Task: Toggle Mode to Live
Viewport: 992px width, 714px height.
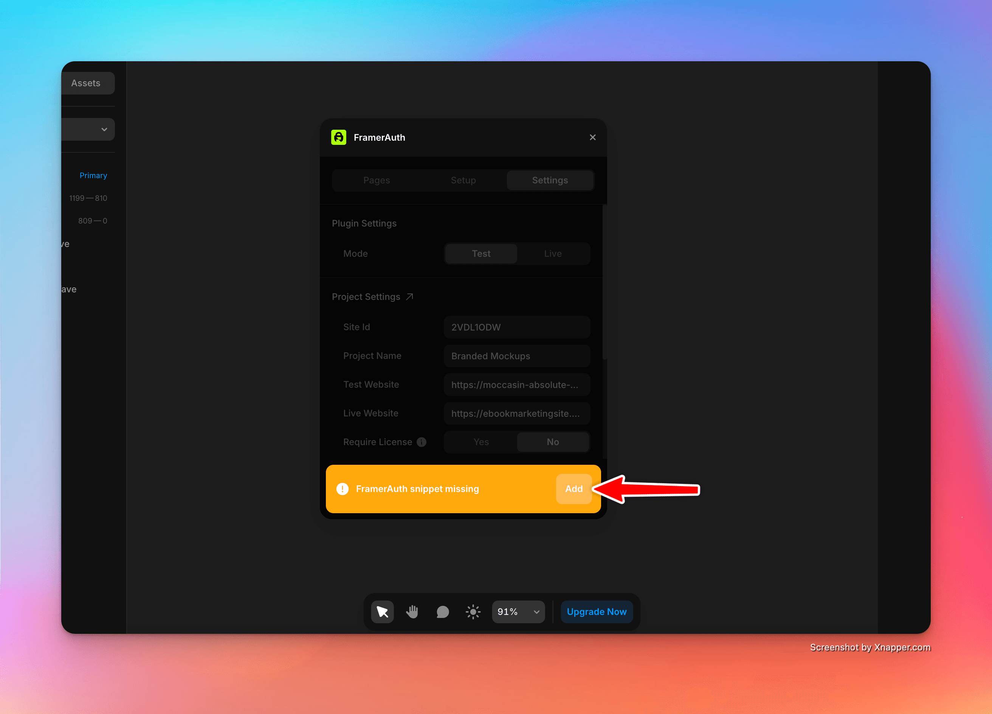Action: 553,253
